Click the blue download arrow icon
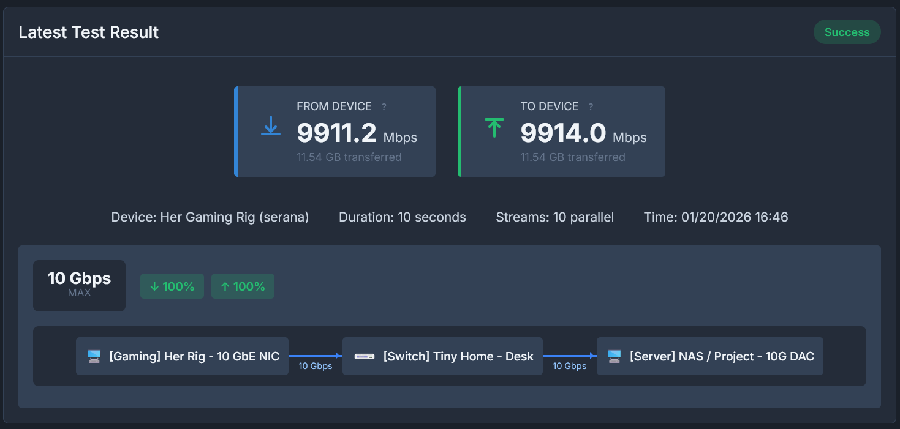 [x=270, y=127]
